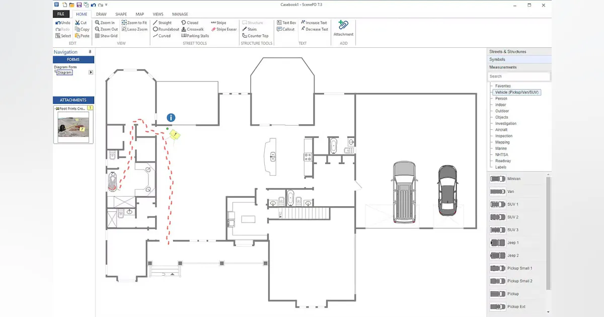Image resolution: width=604 pixels, height=317 pixels.
Task: Zoom In on the diagram
Action: click(105, 23)
